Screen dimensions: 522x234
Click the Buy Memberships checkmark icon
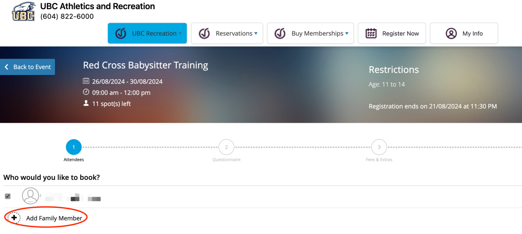pyautogui.click(x=280, y=33)
